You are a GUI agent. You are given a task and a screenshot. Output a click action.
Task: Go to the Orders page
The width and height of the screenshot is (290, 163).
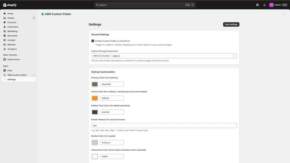click(x=11, y=18)
